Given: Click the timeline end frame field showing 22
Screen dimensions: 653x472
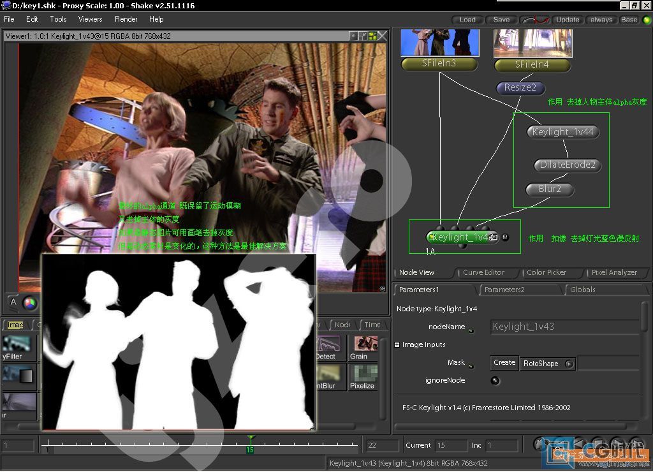Looking at the screenshot, I should click(x=382, y=445).
